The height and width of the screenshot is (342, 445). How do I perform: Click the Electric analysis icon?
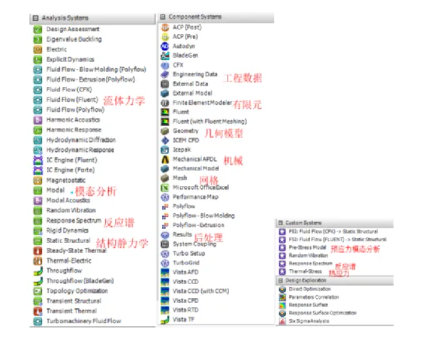click(x=38, y=50)
